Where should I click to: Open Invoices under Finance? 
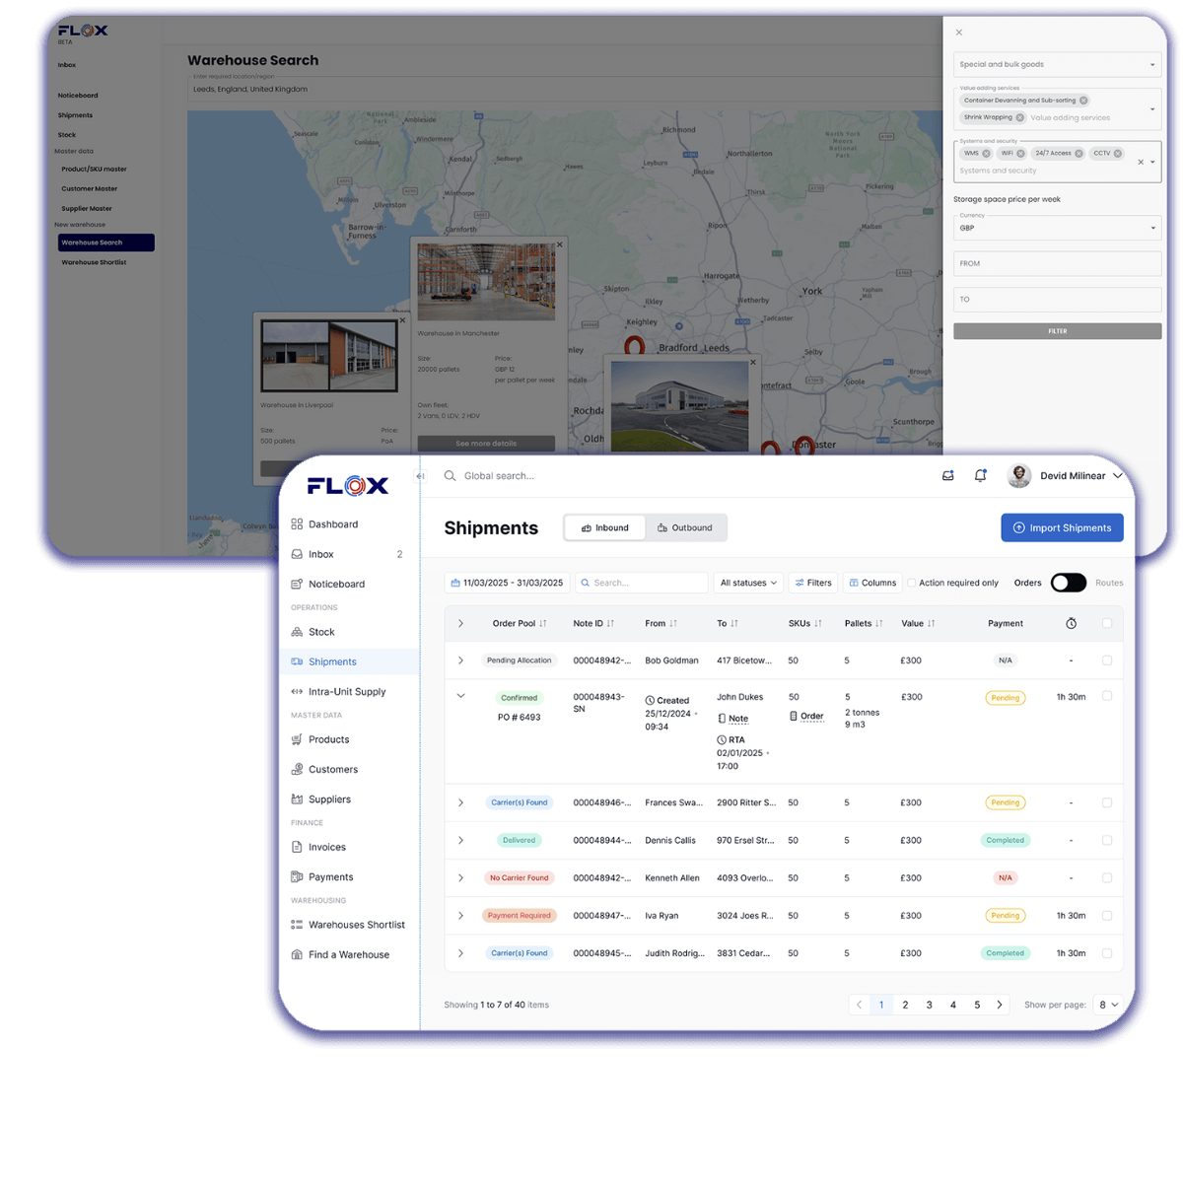point(328,847)
